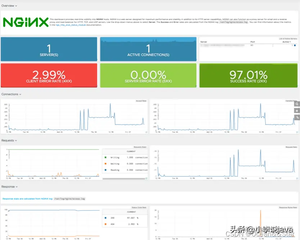Select the Writing legend row
This screenshot has height=240, width=300.
(125, 157)
